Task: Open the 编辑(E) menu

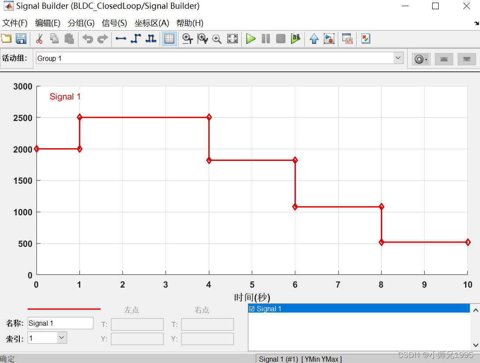Action: [x=47, y=23]
